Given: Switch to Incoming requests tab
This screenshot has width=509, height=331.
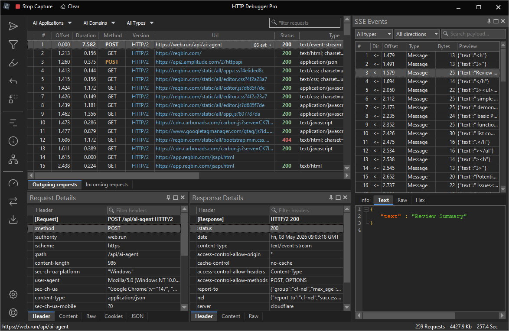Looking at the screenshot, I should (107, 185).
